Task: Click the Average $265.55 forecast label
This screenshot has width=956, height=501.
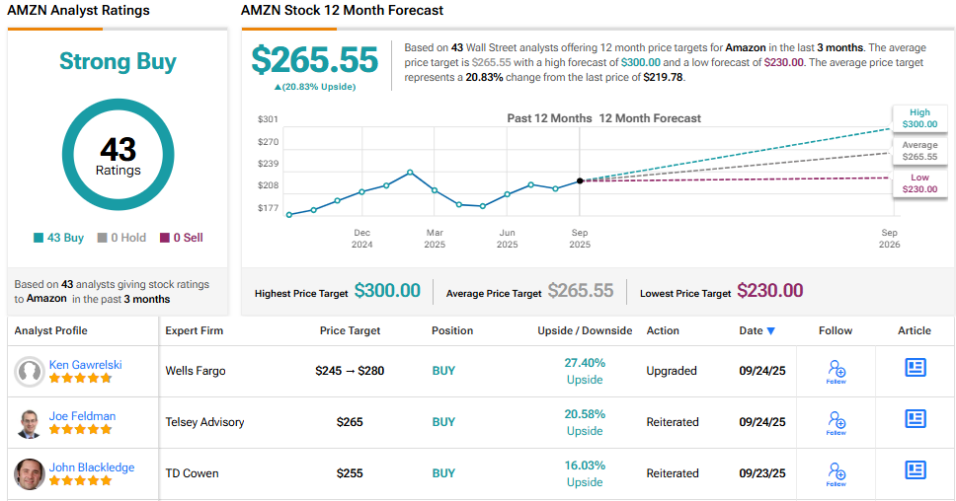Action: pyautogui.click(x=919, y=151)
